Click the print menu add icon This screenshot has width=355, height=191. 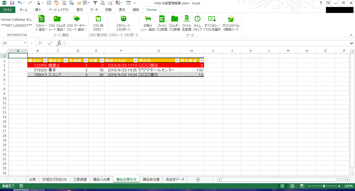(148, 19)
